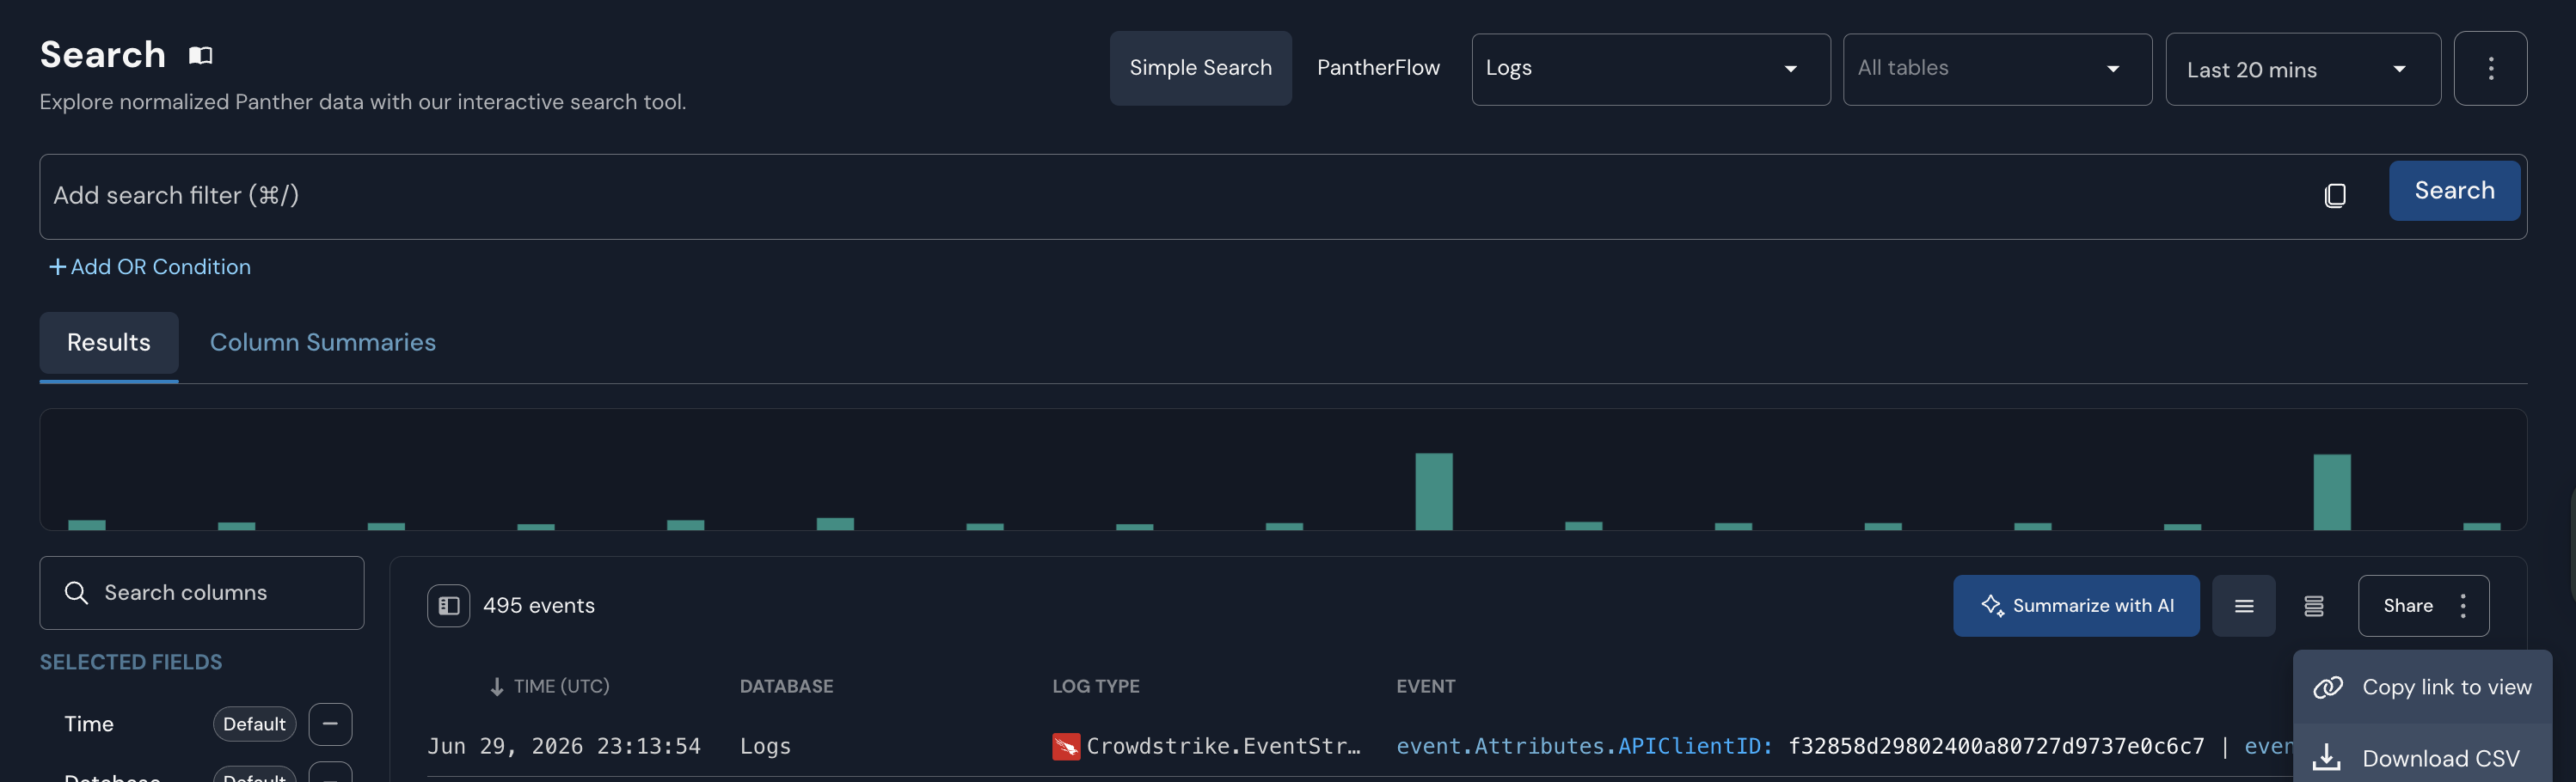The height and width of the screenshot is (782, 2576).
Task: Switch to compact rows view icon
Action: click(2244, 606)
